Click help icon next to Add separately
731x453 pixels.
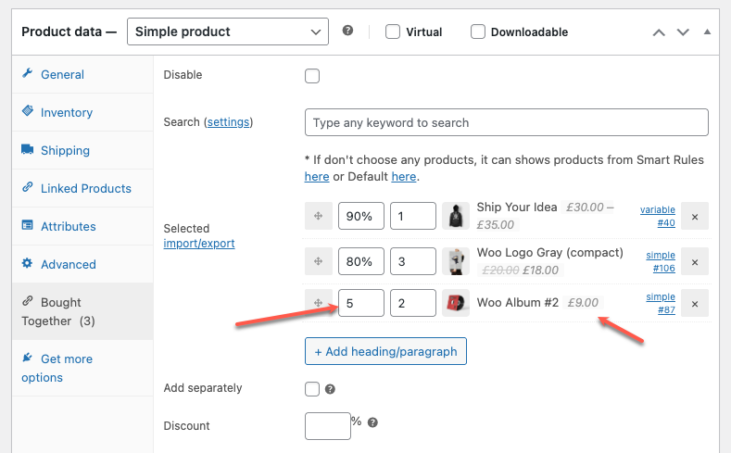point(330,389)
